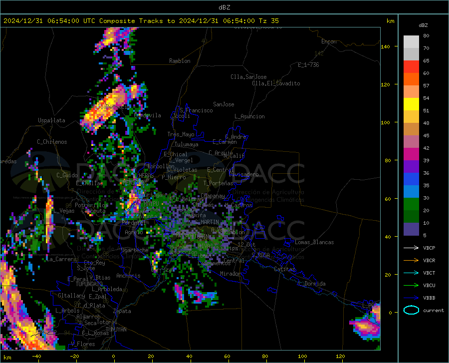Click the L_Asuncion map label
This screenshot has width=449, height=363.
(249, 116)
